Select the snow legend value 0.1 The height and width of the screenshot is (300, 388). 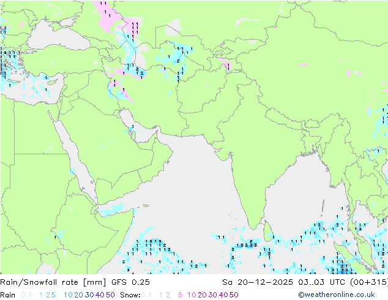pos(146,295)
